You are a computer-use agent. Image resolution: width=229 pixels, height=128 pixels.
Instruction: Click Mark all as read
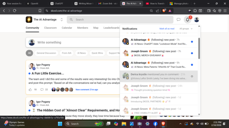(x=167, y=29)
